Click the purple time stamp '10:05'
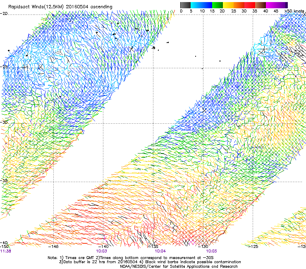Image resolution: width=306 pixels, height=269 pixels. 211,251
